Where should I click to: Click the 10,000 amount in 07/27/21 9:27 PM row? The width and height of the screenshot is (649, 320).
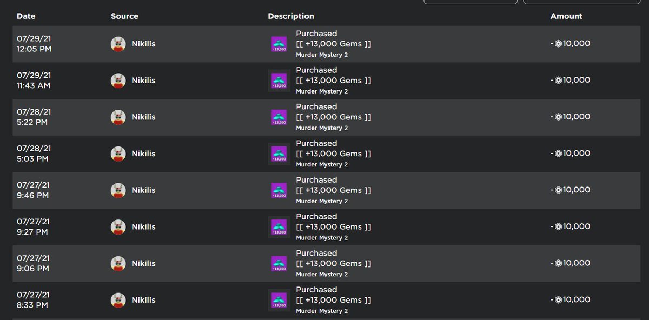[577, 227]
